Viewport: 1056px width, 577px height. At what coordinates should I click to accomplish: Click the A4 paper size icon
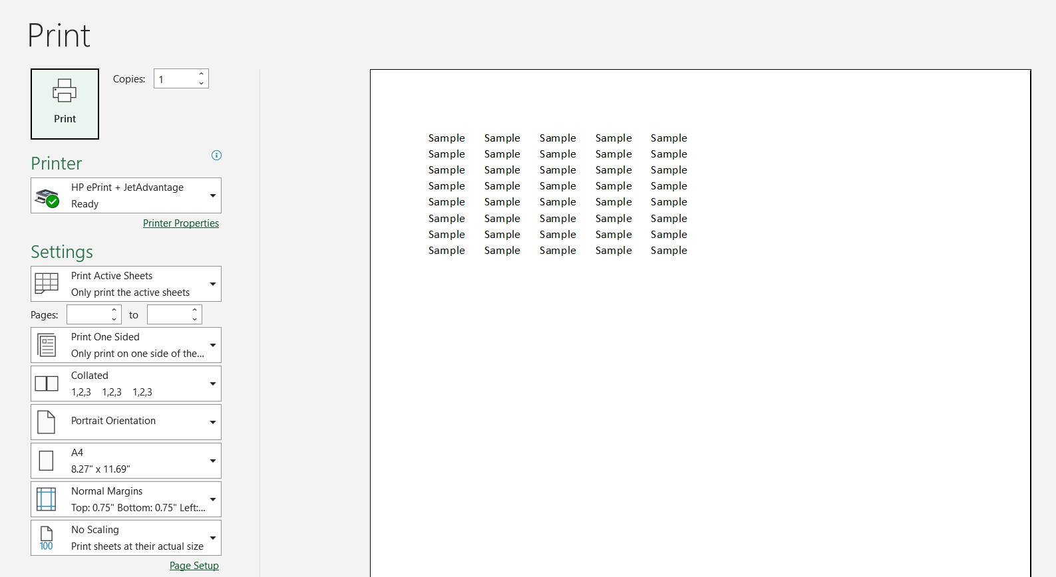click(x=47, y=461)
